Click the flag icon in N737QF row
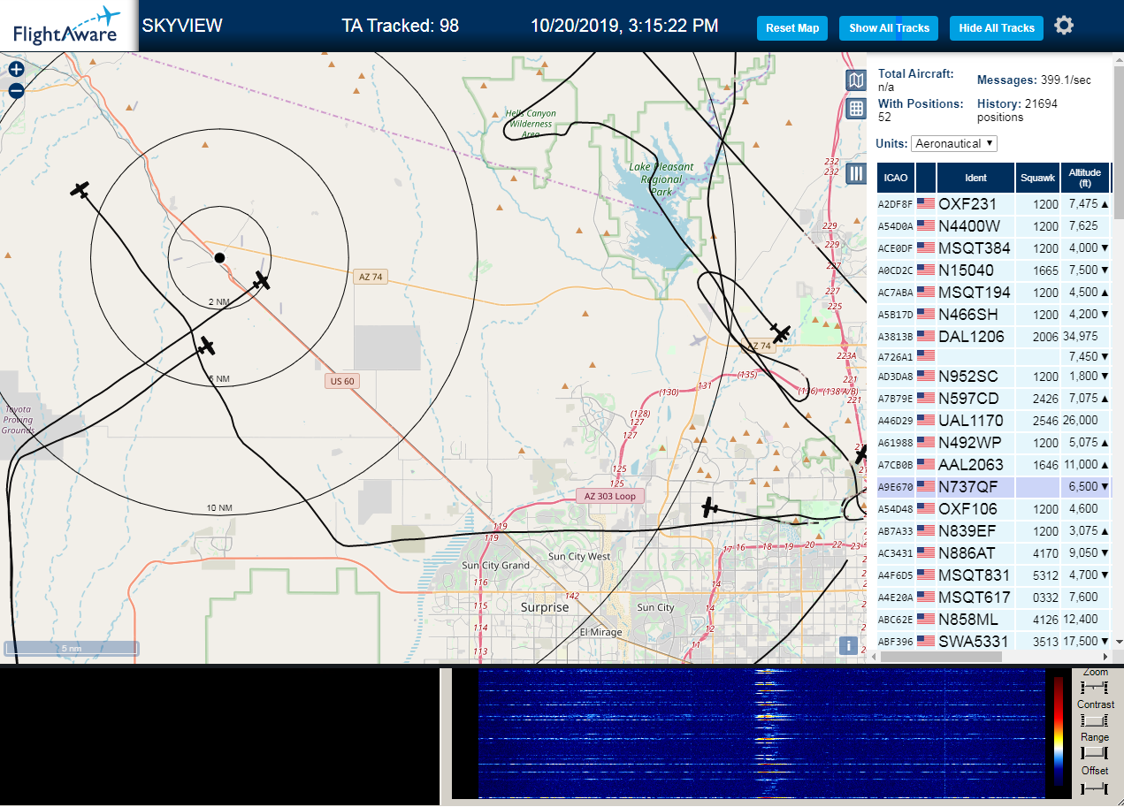 tap(926, 486)
